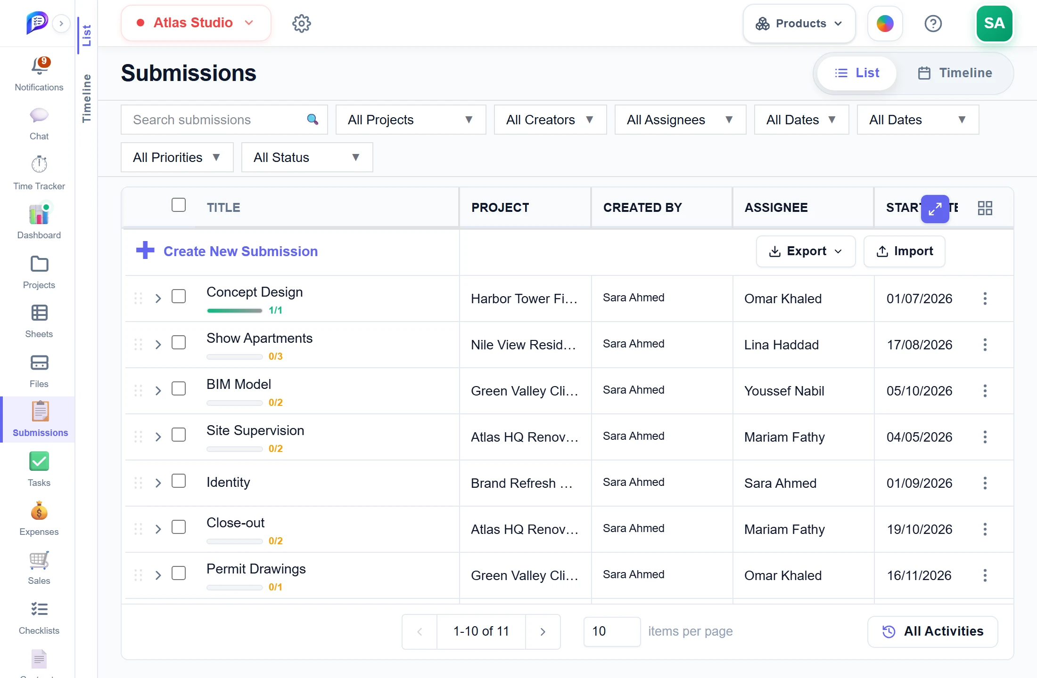Open the Export button menu
The image size is (1037, 678).
(806, 251)
